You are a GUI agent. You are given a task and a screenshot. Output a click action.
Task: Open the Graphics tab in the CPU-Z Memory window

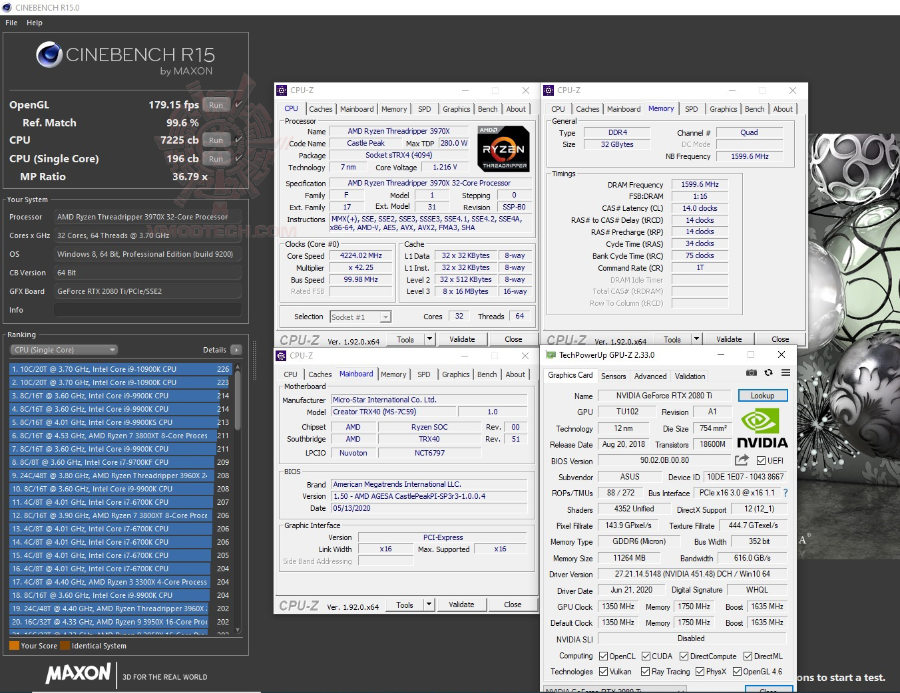click(723, 109)
